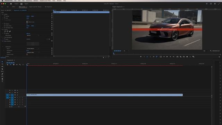Open the Graphics and Titles menu
This screenshot has width=222, height=125.
click(x=45, y=1)
